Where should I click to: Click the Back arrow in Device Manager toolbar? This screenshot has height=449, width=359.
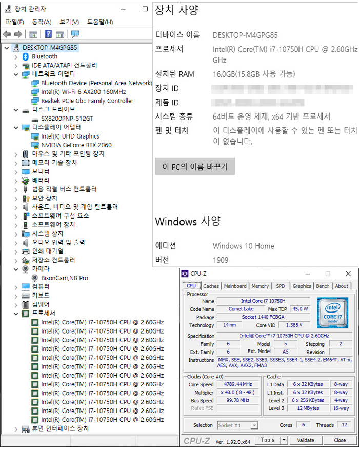pyautogui.click(x=7, y=34)
